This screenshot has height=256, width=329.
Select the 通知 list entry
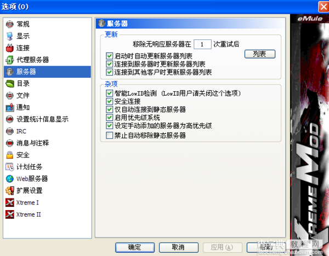pos(47,107)
